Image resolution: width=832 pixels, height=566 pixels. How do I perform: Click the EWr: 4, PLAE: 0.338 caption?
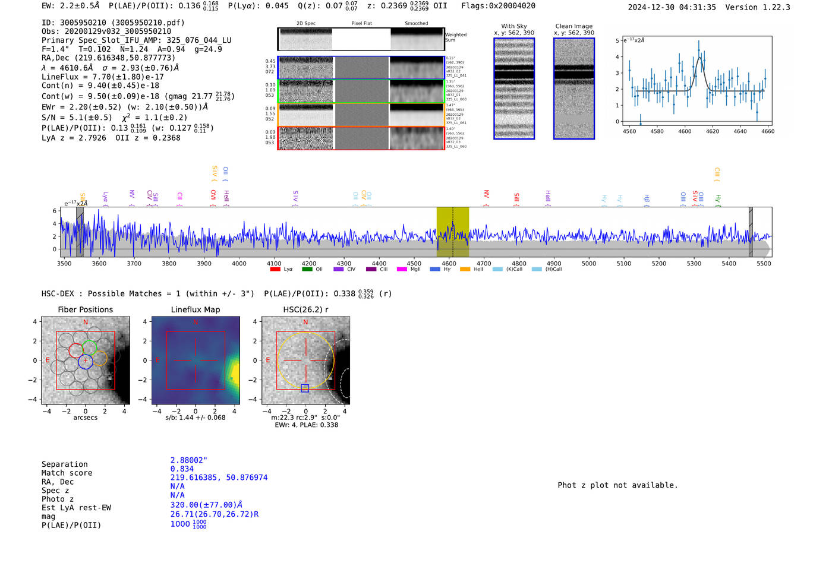pyautogui.click(x=307, y=425)
